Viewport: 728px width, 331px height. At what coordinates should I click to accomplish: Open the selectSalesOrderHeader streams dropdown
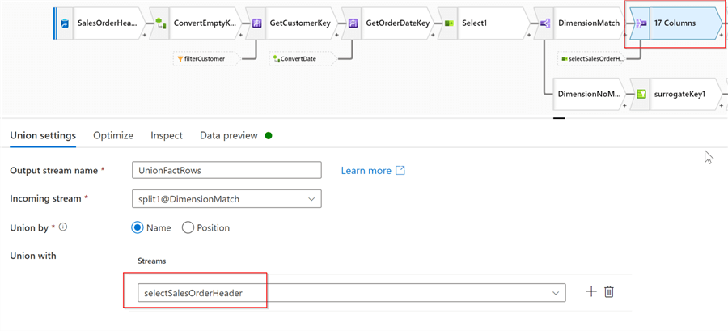[x=352, y=293]
